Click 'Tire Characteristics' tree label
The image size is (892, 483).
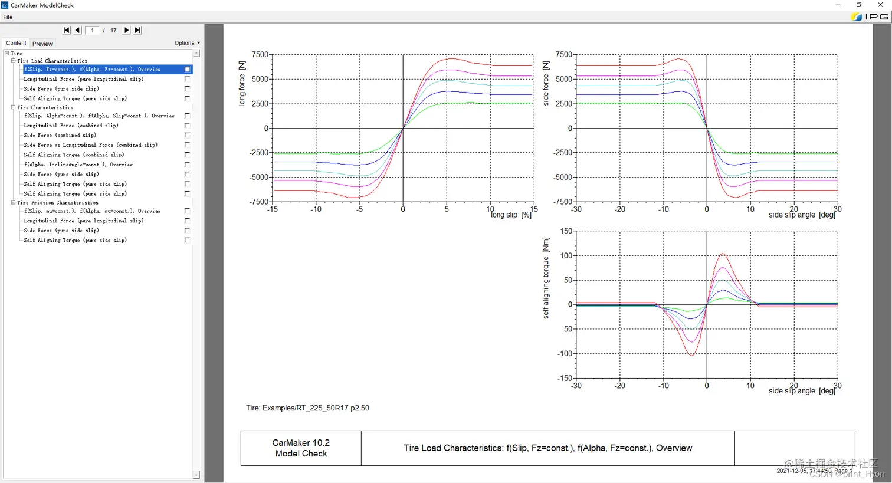click(45, 107)
